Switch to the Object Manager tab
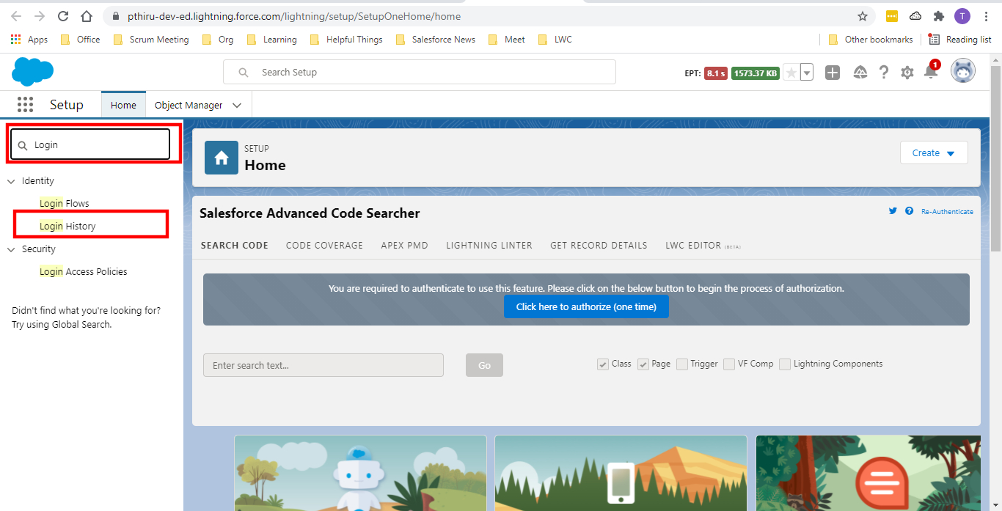Screen dimensions: 1002x511 click(189, 104)
